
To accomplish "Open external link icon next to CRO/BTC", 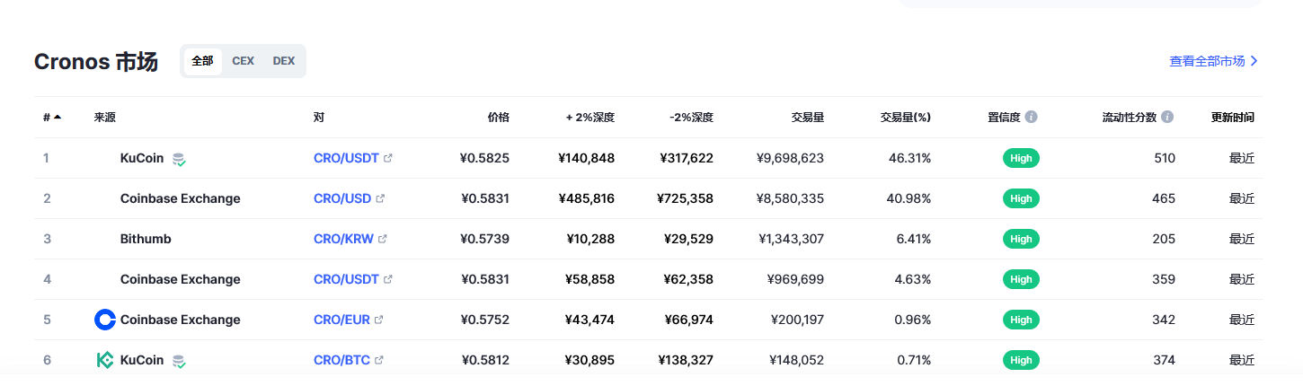I will tap(379, 360).
